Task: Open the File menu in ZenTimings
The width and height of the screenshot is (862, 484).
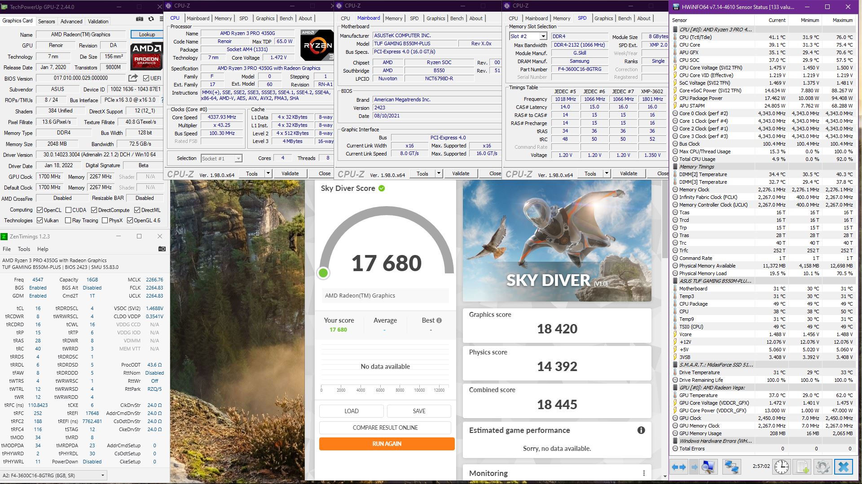Action: (7, 249)
